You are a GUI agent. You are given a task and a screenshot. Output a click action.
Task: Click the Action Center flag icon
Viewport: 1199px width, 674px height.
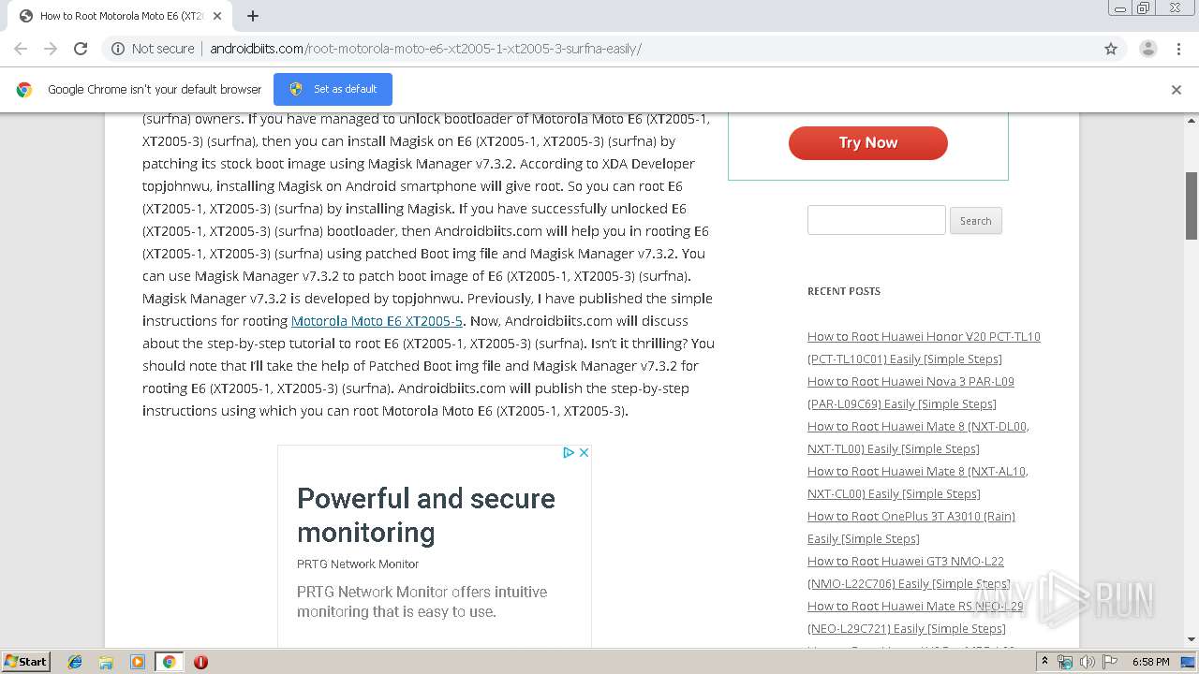point(1109,662)
